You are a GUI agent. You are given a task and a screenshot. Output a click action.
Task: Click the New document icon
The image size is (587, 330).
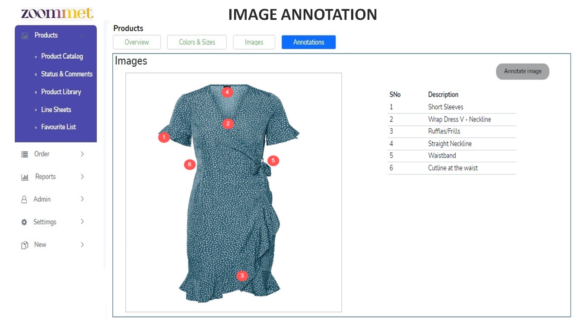(x=25, y=245)
